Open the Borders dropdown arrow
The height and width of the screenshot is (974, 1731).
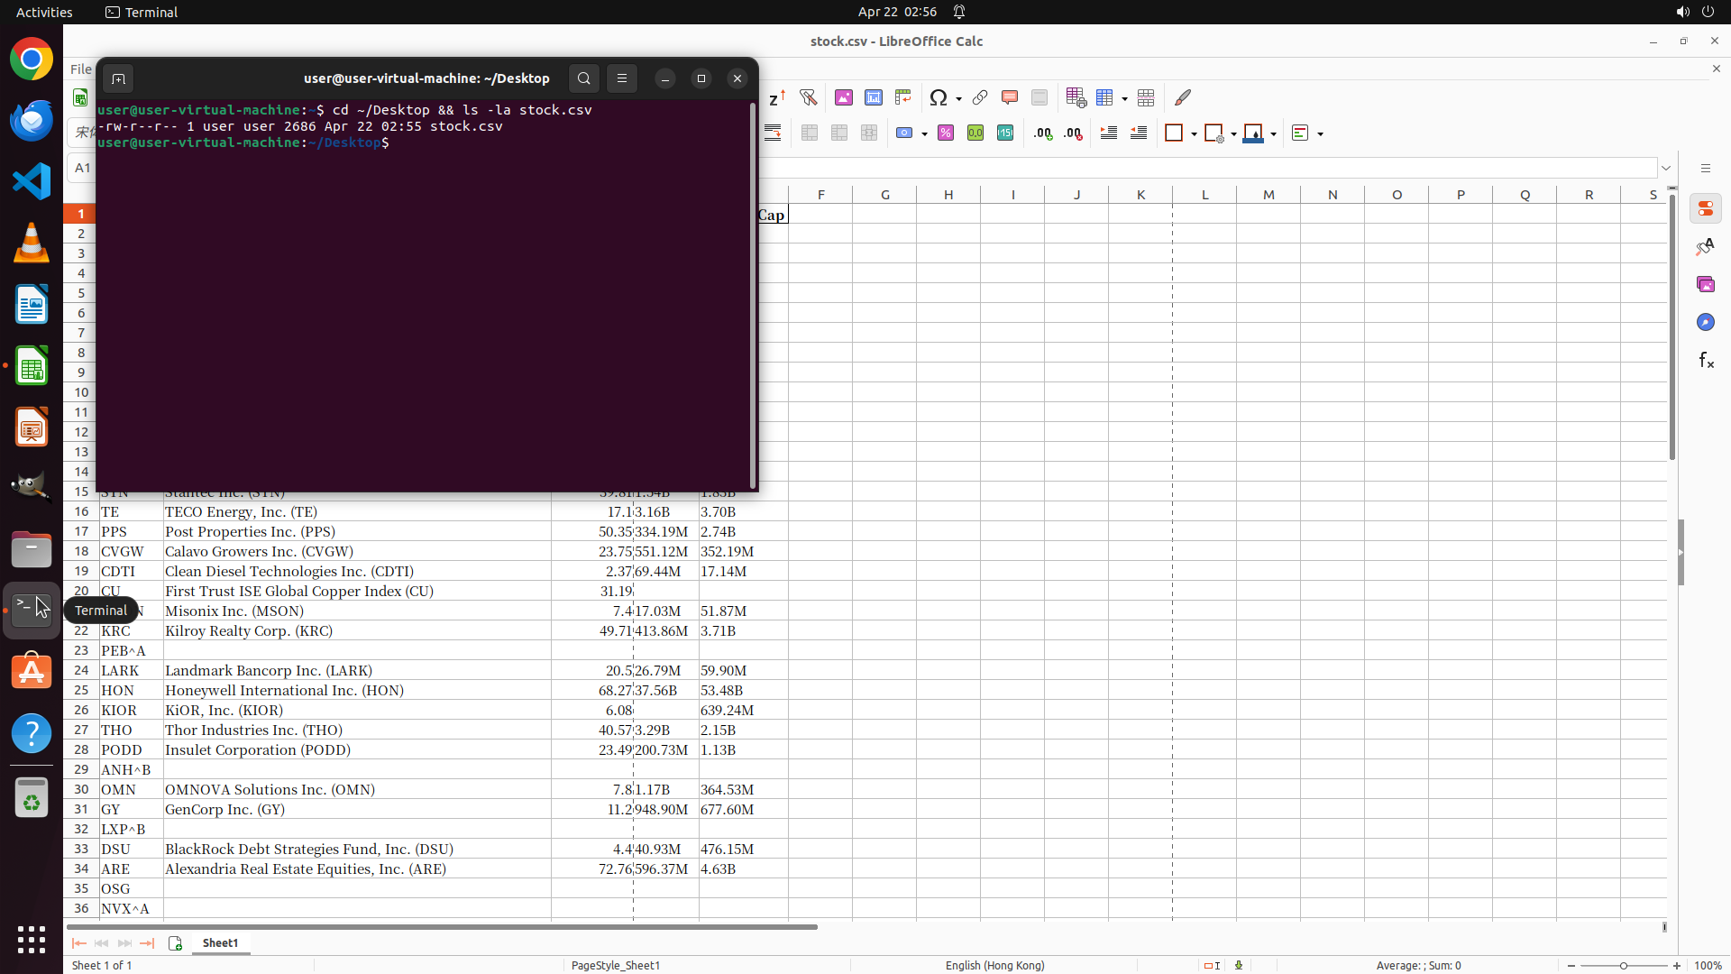tap(1194, 134)
